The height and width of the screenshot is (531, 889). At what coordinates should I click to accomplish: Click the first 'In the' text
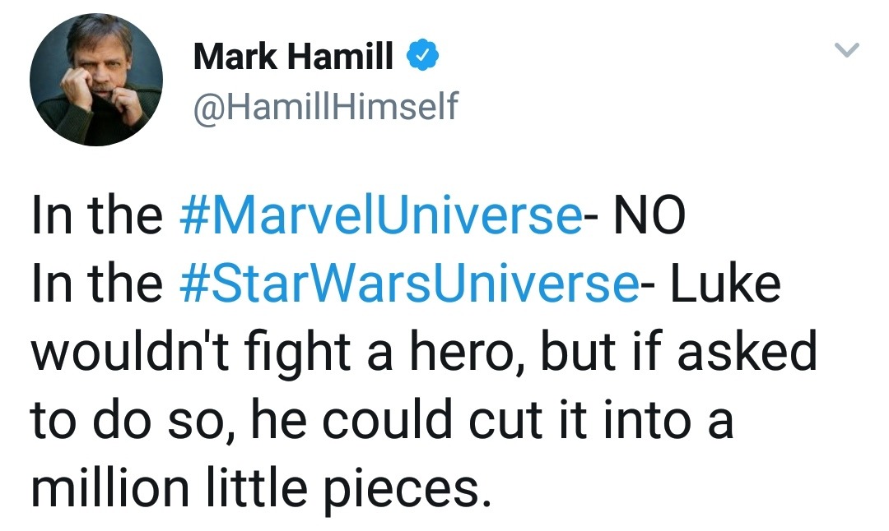click(96, 215)
